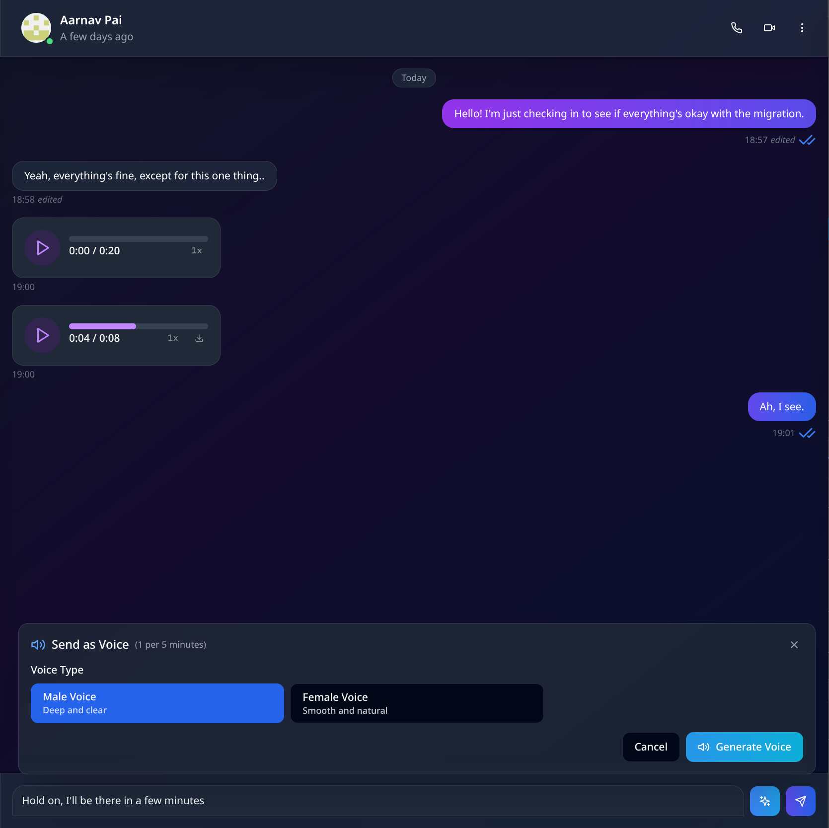Click the Cancel button
The image size is (829, 828).
point(651,747)
